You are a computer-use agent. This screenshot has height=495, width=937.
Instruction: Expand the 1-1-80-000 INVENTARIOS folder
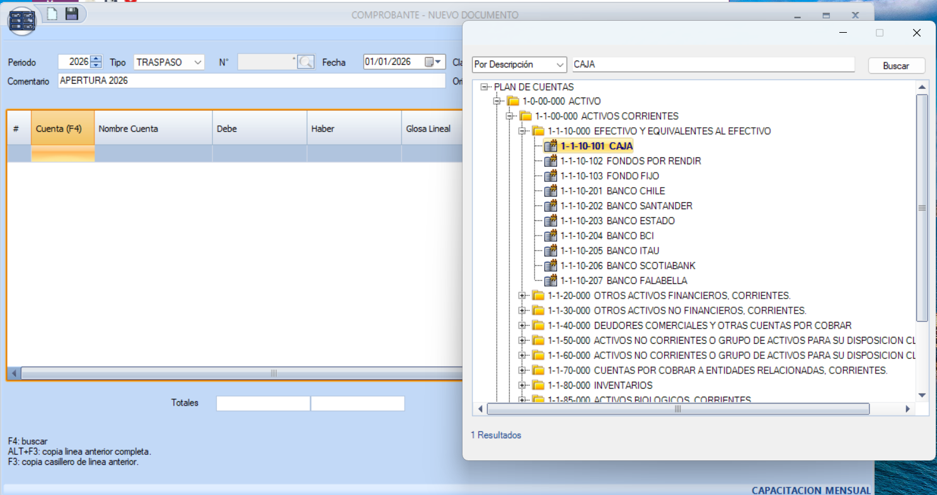click(x=522, y=385)
